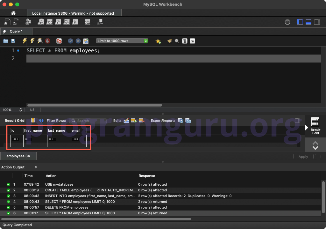
Task: Import records from external file
Action: [188, 121]
